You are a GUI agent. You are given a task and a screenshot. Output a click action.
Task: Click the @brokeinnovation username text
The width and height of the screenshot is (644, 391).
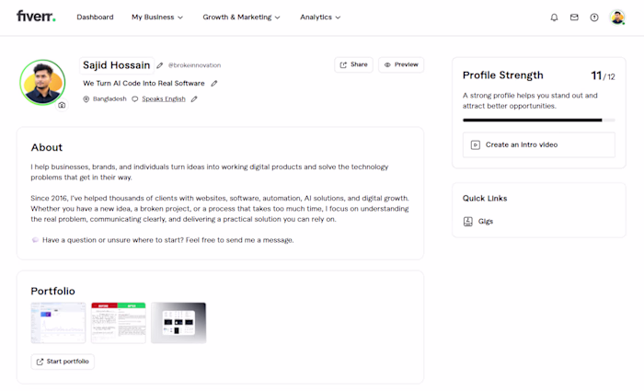click(194, 65)
